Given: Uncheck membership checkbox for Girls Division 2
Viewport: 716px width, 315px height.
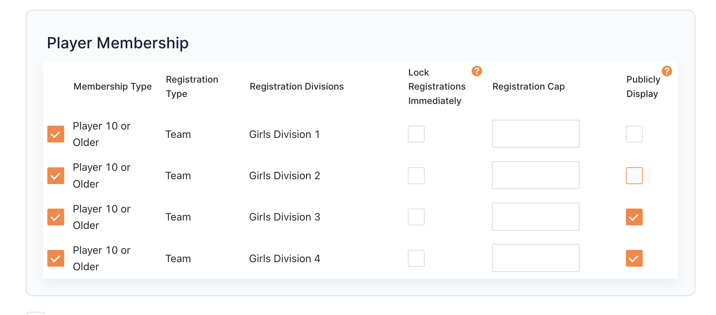Looking at the screenshot, I should (56, 176).
